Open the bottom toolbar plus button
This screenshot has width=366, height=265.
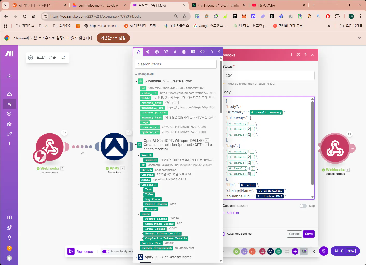tap(295, 251)
